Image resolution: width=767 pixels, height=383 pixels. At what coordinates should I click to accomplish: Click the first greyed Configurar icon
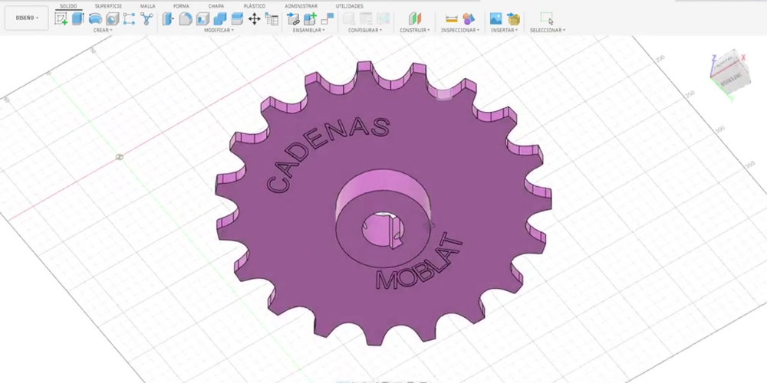coord(349,19)
